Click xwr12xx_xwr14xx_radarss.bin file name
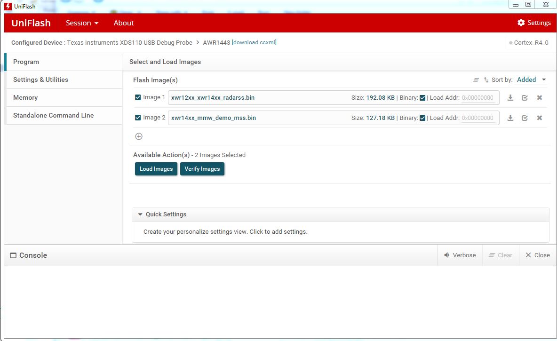Viewport: 557px width, 341px height. [x=213, y=98]
